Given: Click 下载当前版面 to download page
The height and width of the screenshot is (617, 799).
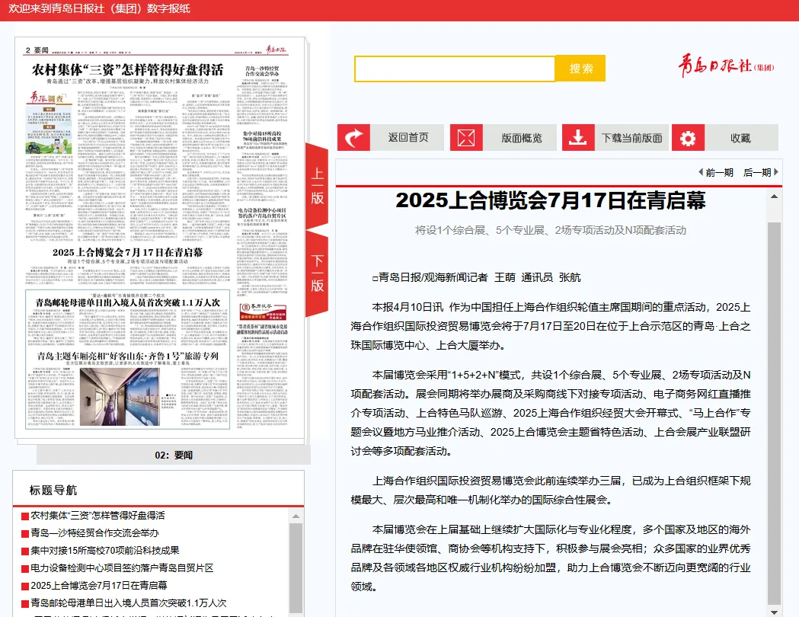Looking at the screenshot, I should click(632, 138).
